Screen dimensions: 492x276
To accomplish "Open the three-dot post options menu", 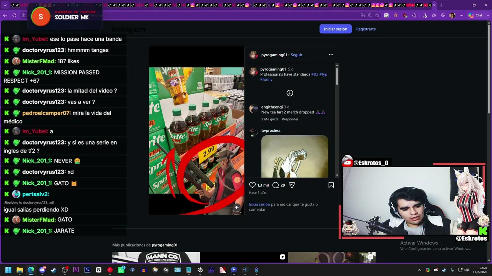I will point(331,54).
